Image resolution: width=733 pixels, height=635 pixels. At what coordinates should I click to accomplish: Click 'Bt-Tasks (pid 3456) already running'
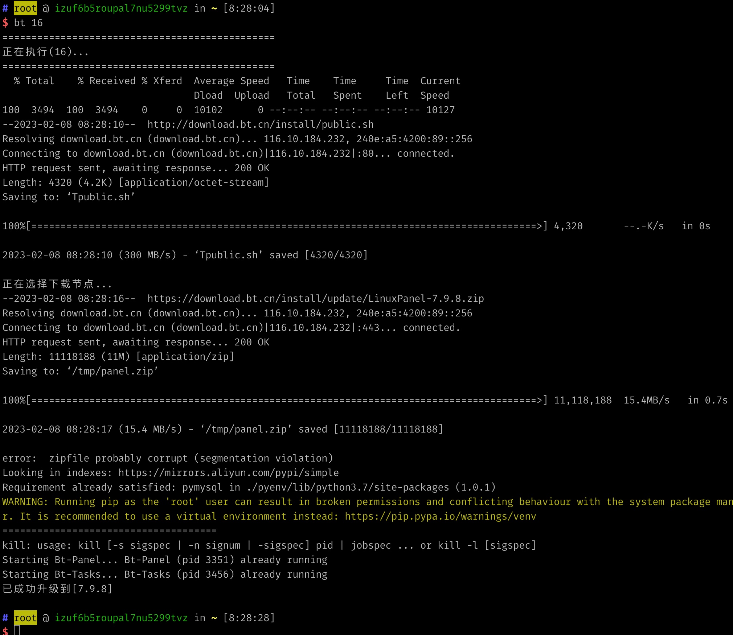(226, 574)
